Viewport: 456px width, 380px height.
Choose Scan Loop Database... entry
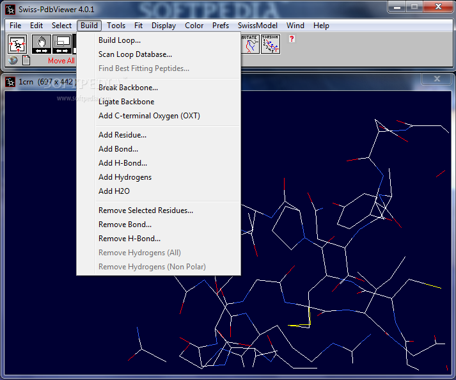[x=159, y=54]
